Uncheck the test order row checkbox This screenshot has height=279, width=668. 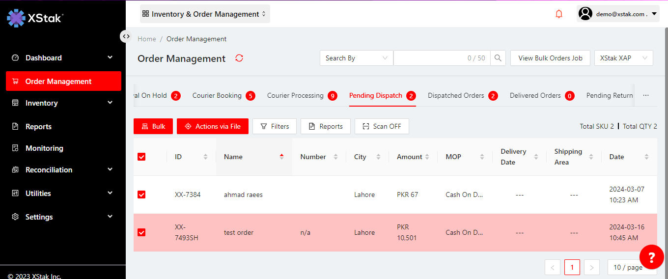pyautogui.click(x=141, y=232)
